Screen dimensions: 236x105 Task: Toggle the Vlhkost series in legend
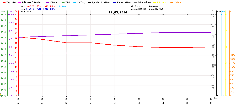coord(54,2)
